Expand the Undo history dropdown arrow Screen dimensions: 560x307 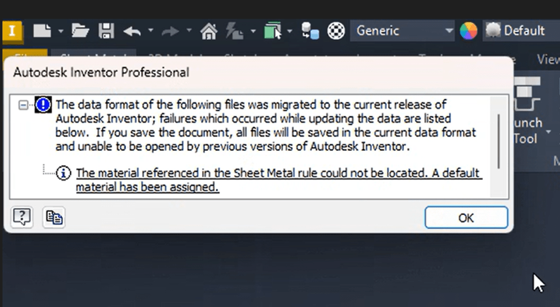(150, 31)
